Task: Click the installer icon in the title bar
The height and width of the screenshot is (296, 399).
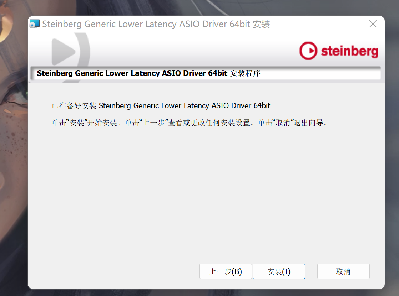Action: 34,24
